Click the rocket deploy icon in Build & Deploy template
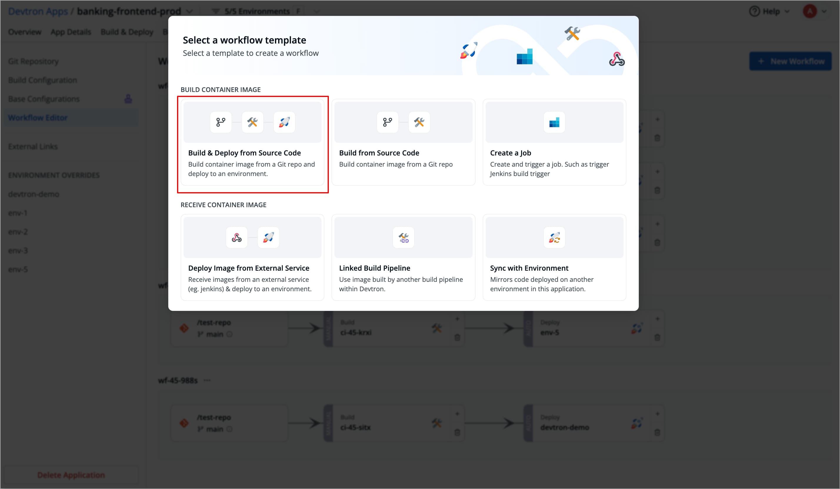840x489 pixels. (x=284, y=122)
